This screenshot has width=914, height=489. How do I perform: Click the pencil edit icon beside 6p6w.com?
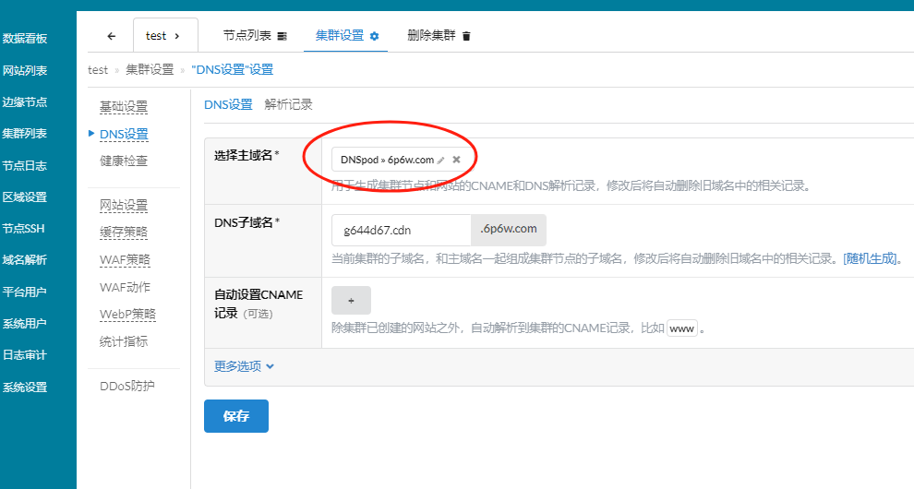441,160
